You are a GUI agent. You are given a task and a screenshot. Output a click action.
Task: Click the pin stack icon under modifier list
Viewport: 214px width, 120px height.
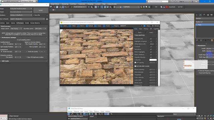197,40
